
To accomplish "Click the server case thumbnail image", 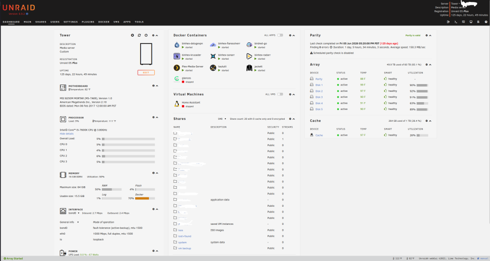I will tap(146, 54).
